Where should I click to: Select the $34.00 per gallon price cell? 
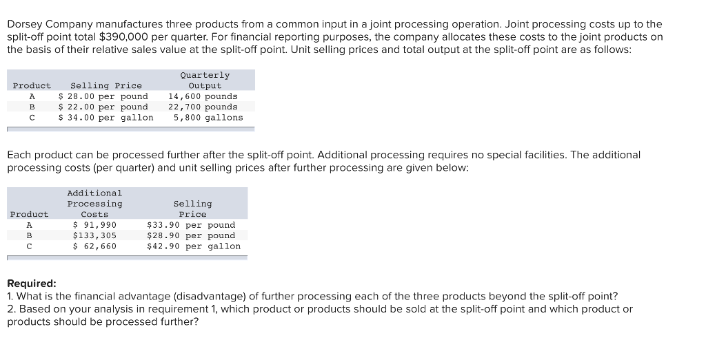click(x=106, y=118)
